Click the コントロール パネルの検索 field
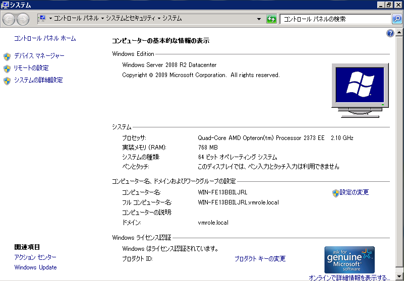404x281 pixels. [x=335, y=19]
